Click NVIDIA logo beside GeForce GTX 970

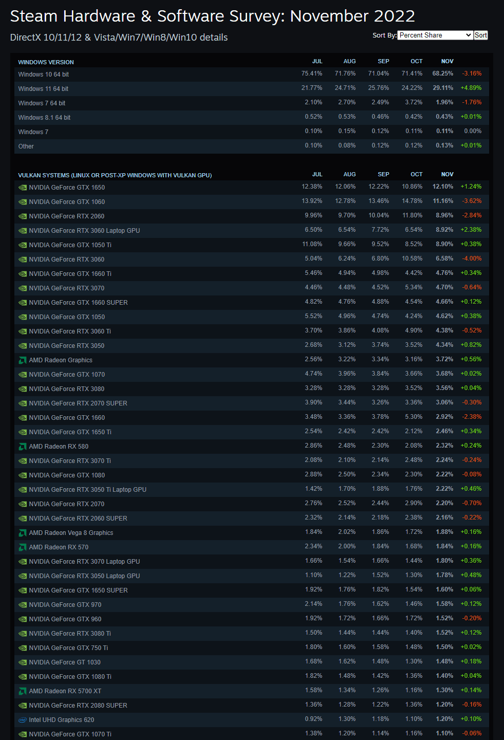(x=23, y=605)
